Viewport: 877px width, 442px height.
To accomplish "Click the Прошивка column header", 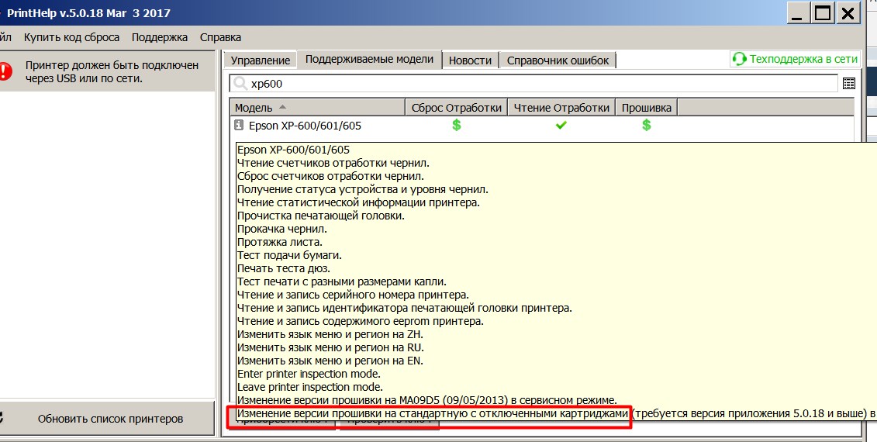I will [647, 108].
